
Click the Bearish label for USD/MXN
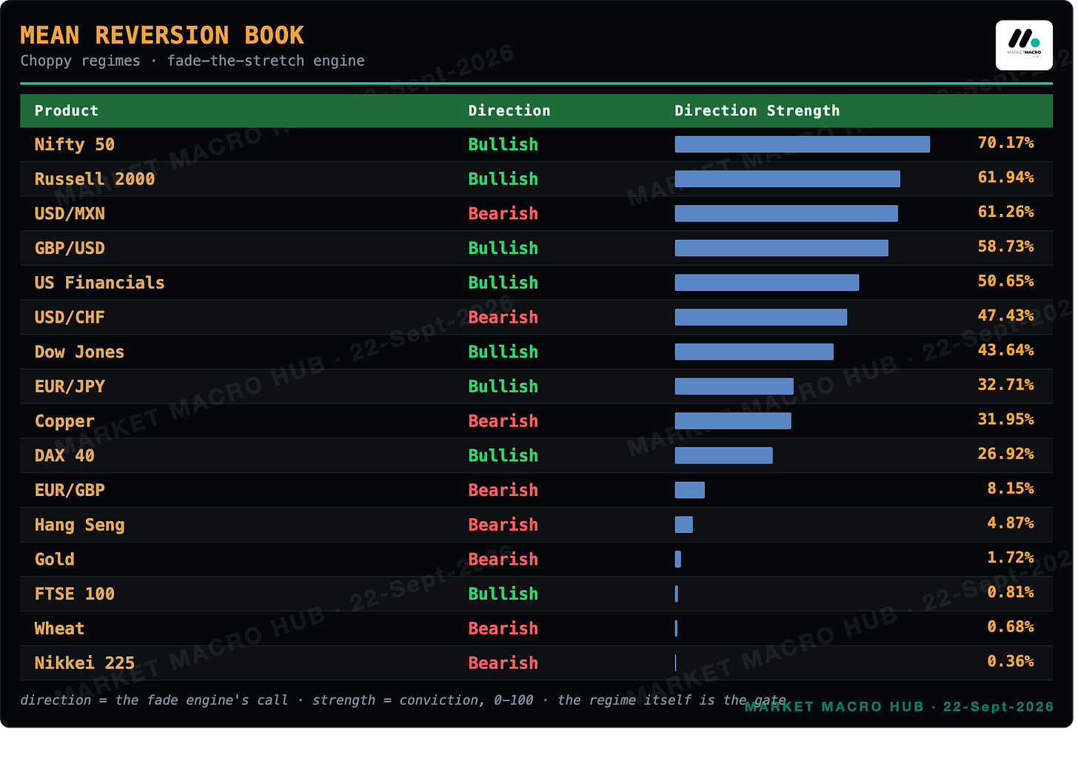pos(503,214)
